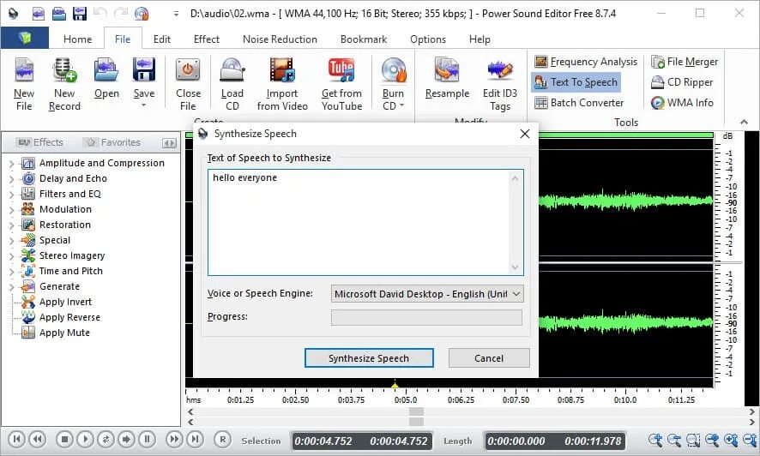Image resolution: width=760 pixels, height=456 pixels.
Task: Jump to end with the skip-forward playback button
Action: click(195, 440)
